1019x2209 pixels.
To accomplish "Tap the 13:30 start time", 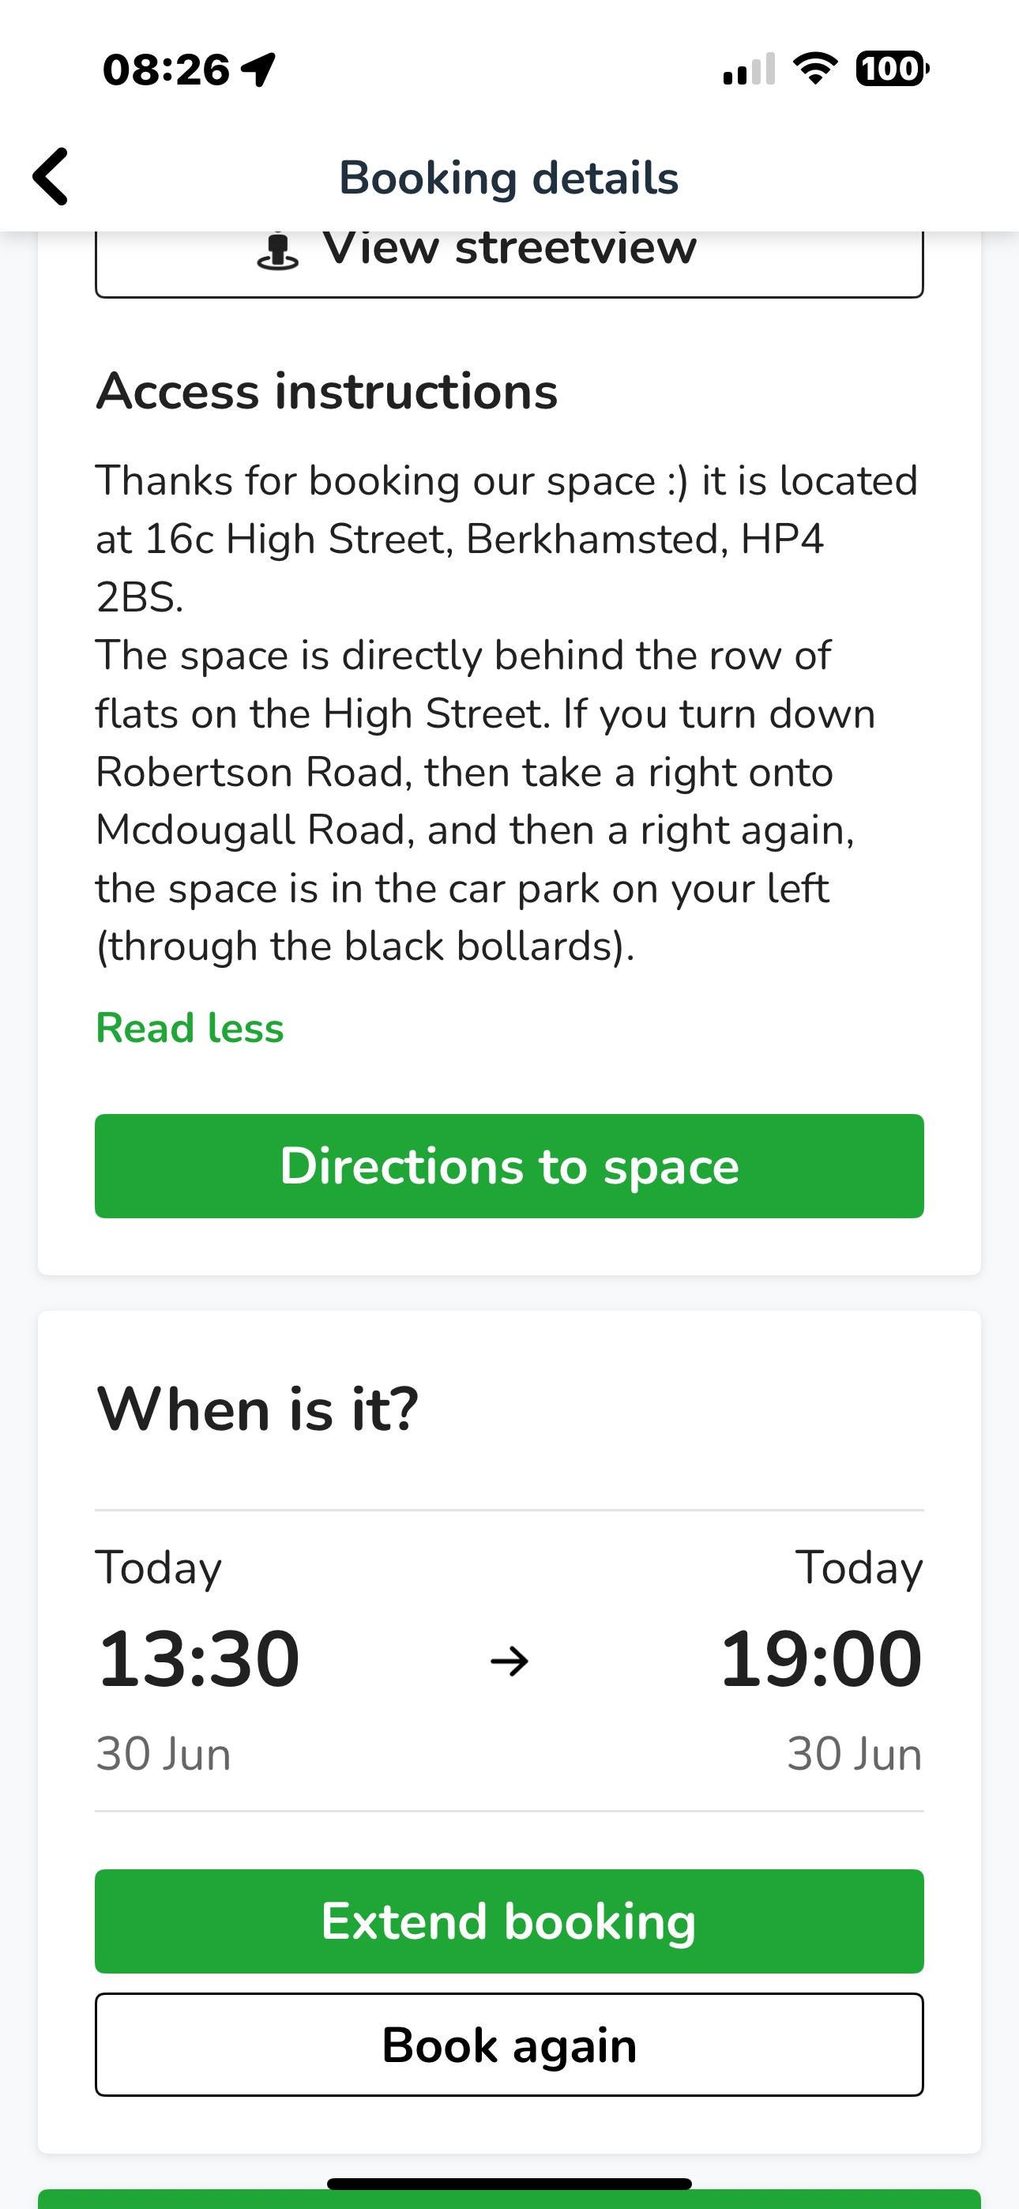I will 198,1659.
